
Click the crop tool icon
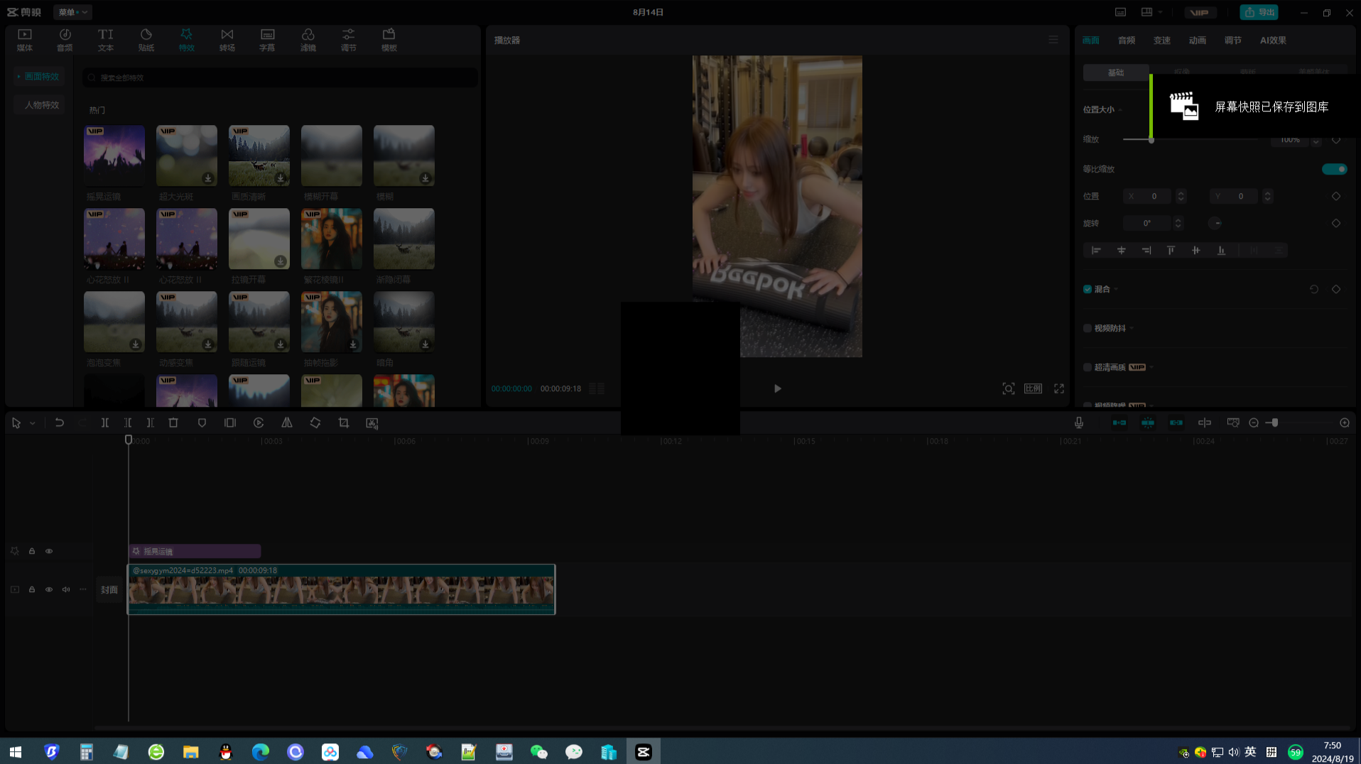pos(344,422)
